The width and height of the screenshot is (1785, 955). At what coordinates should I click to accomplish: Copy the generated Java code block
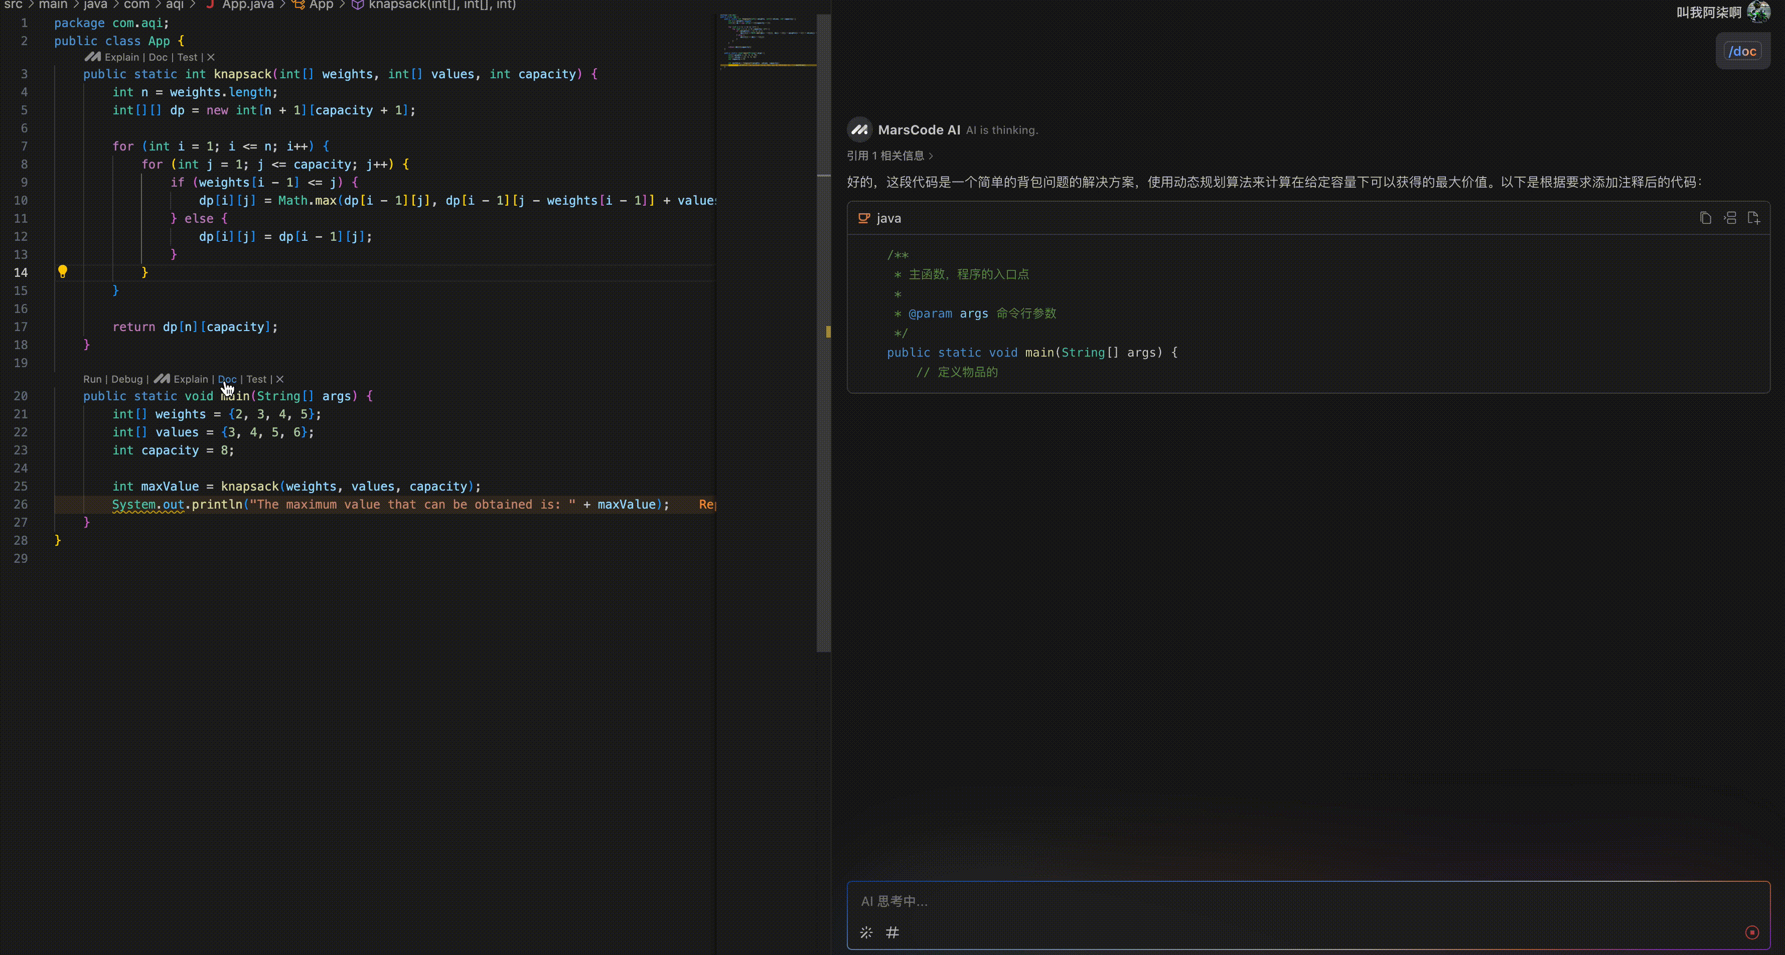click(1705, 218)
